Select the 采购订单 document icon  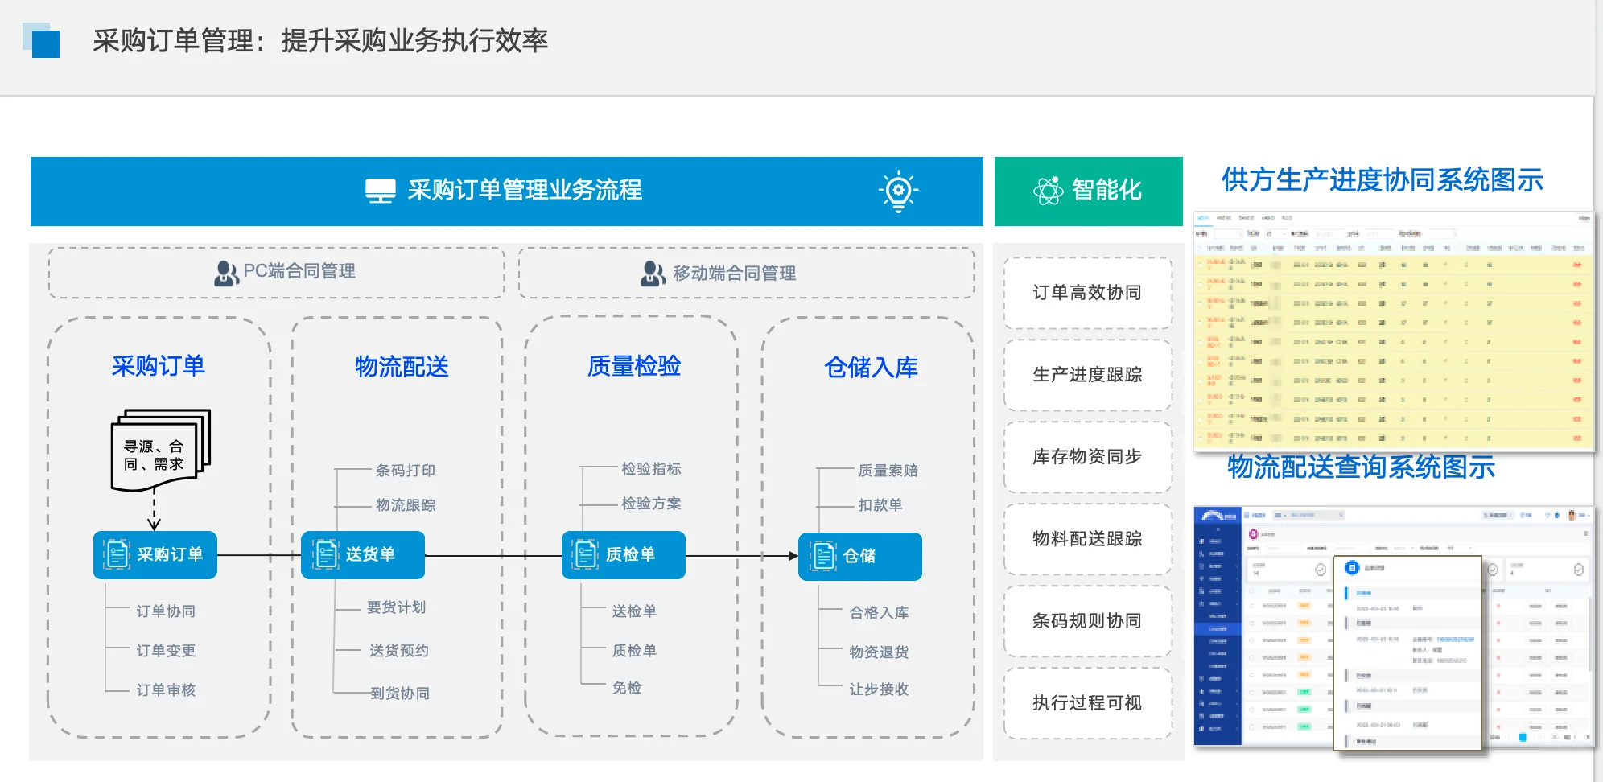pyautogui.click(x=115, y=554)
